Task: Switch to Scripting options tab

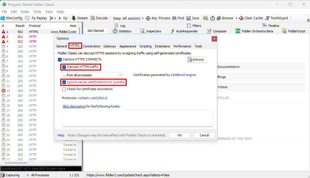Action: pos(146,46)
